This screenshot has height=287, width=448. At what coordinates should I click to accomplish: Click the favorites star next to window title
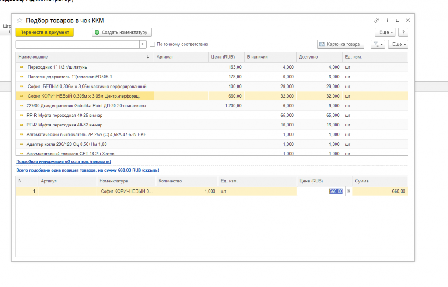(x=20, y=21)
